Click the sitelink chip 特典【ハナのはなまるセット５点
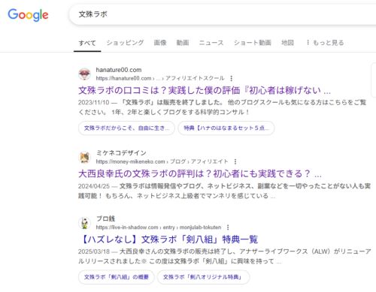This screenshot has width=376, height=292. [x=226, y=128]
